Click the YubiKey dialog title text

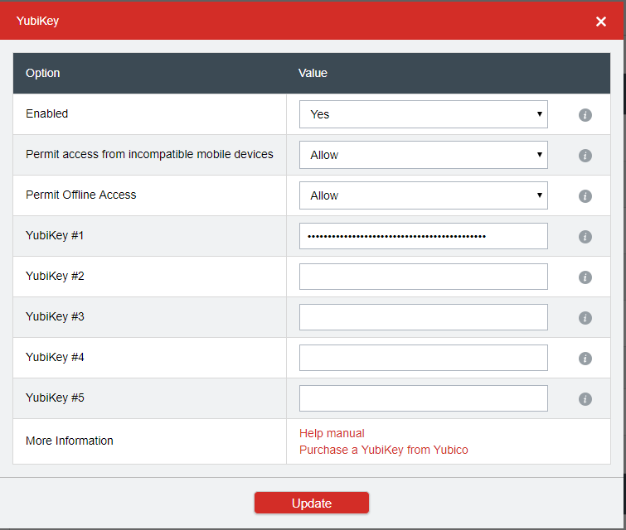click(37, 21)
